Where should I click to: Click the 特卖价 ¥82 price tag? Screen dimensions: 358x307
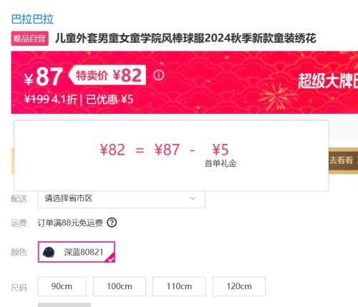(107, 75)
